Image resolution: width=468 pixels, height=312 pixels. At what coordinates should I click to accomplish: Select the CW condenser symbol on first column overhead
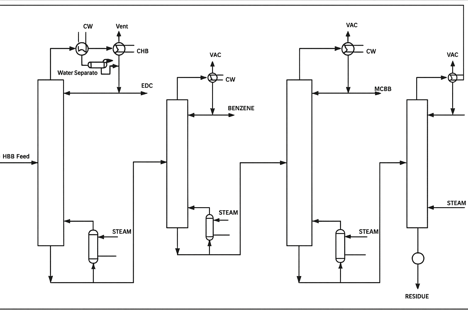82,48
